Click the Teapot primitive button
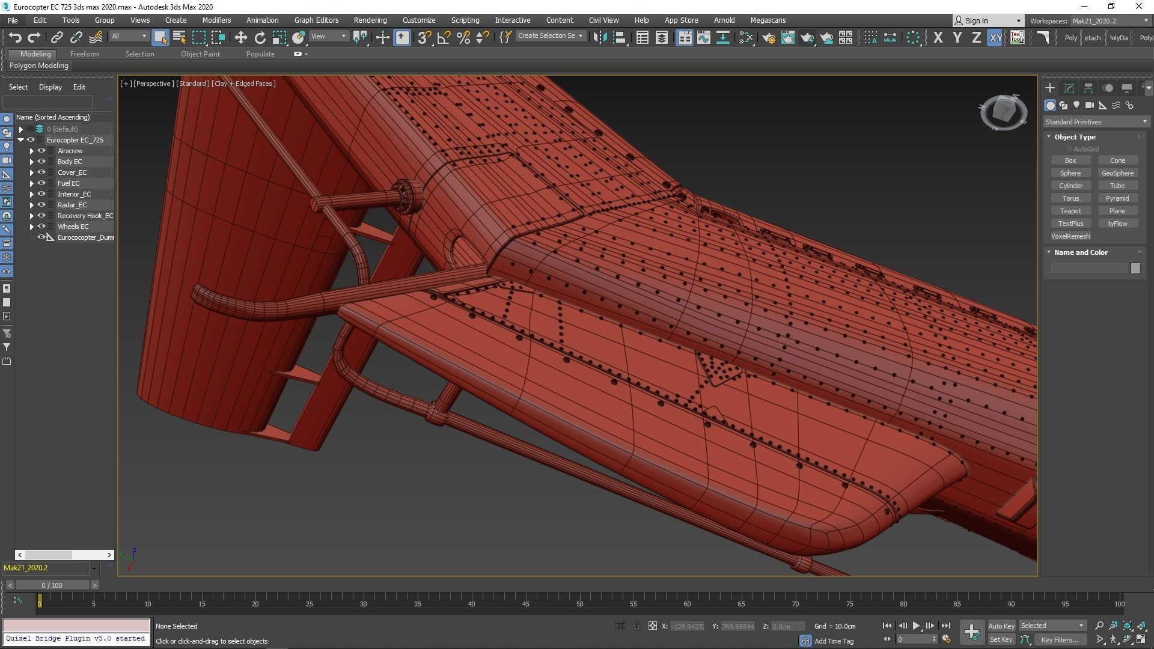Image resolution: width=1154 pixels, height=649 pixels. pyautogui.click(x=1070, y=211)
